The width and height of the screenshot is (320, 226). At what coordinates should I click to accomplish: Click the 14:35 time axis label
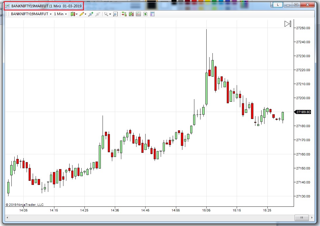pyautogui.click(x=115, y=210)
